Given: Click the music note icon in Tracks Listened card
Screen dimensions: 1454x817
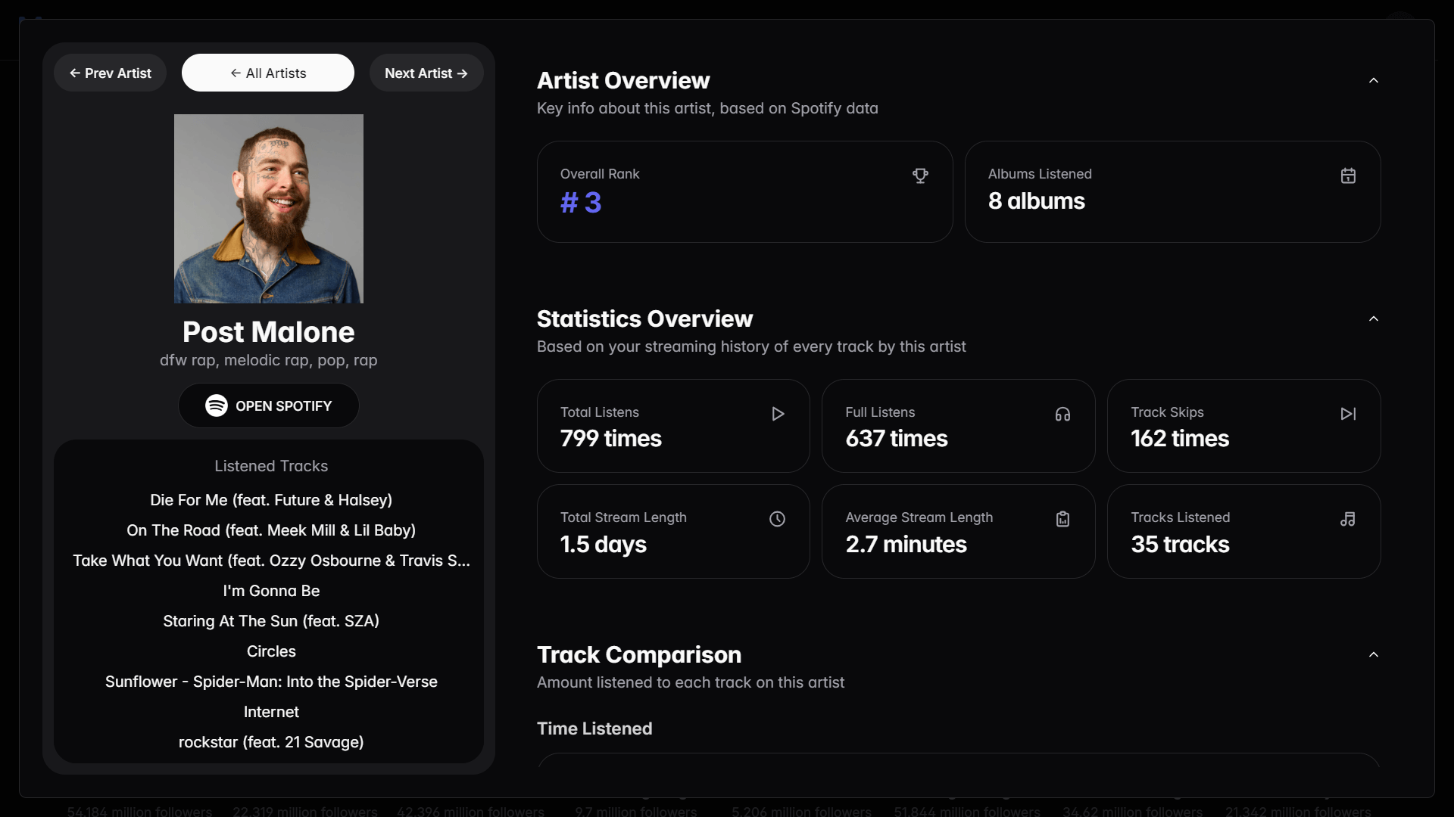Looking at the screenshot, I should 1348,519.
